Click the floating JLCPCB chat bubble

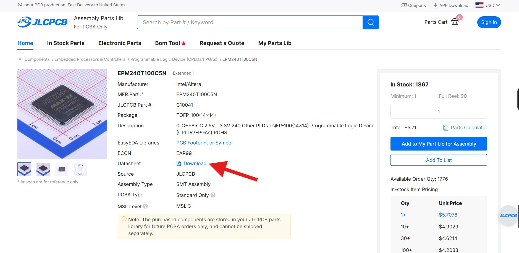point(508,216)
